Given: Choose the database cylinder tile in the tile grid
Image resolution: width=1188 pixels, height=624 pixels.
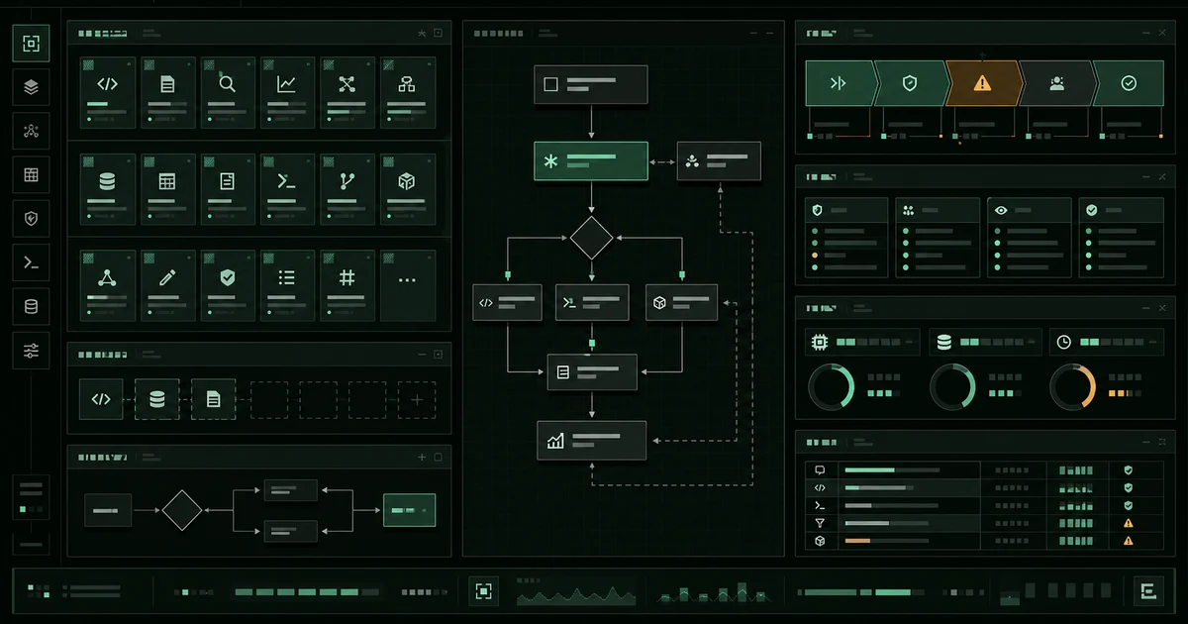Looking at the screenshot, I should pos(108,188).
